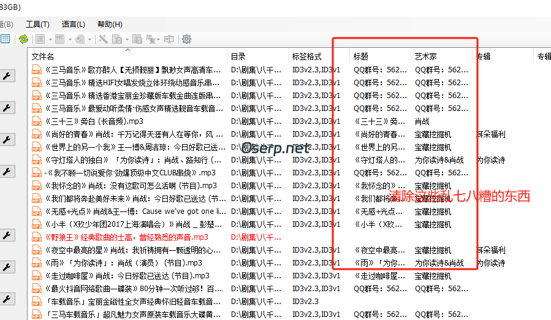Viewport: 551px width, 320px height.
Task: Open the 语言(L) menu
Action: click(74, 25)
